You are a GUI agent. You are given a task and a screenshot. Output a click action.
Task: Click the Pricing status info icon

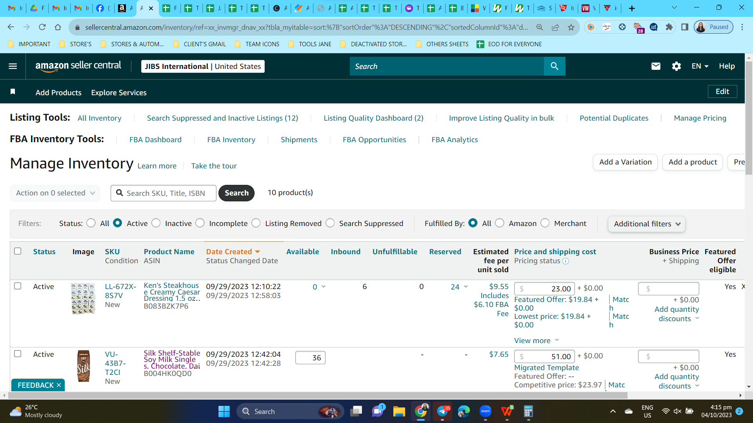click(x=566, y=261)
